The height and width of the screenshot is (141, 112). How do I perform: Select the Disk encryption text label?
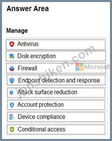click(x=37, y=56)
